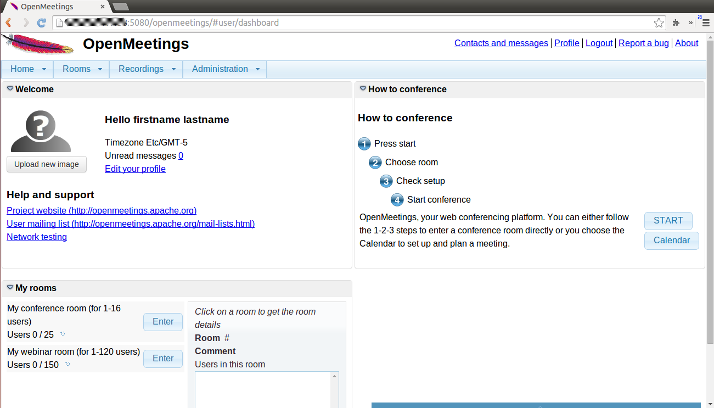Click the Home menu dropdown arrow

(45, 69)
